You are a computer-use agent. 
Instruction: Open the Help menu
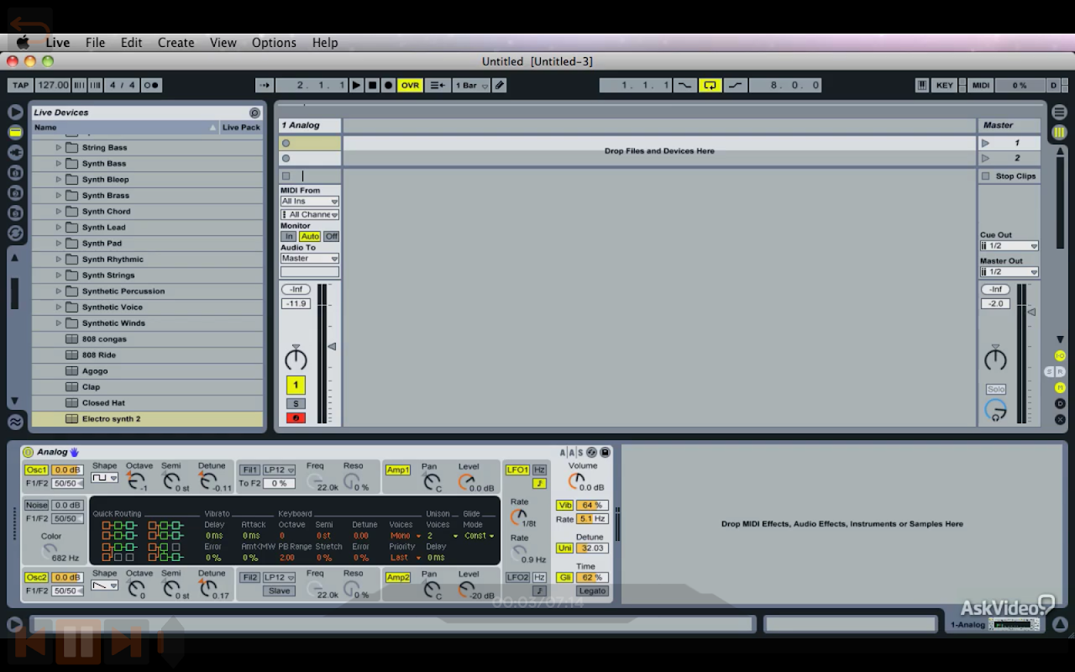[x=325, y=43]
